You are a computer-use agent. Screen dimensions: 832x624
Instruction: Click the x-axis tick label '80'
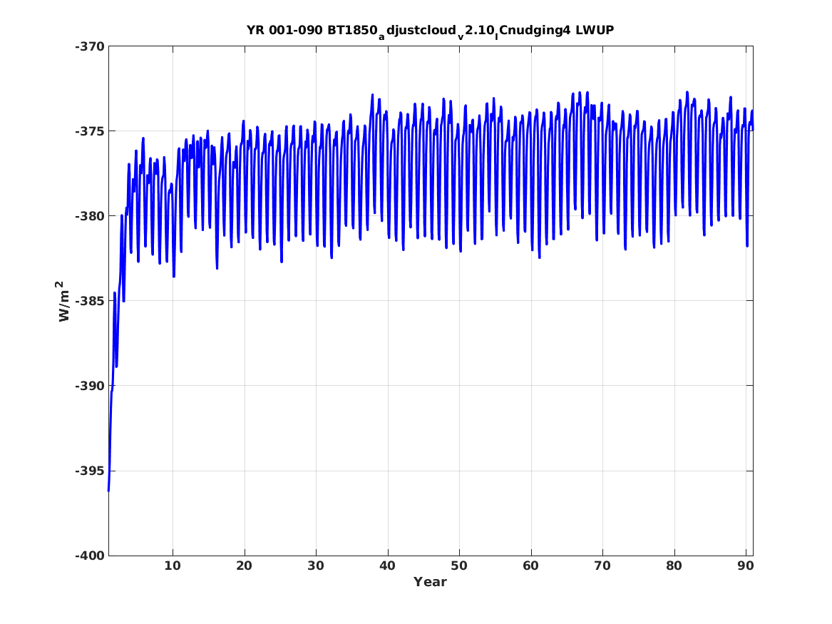pos(674,566)
